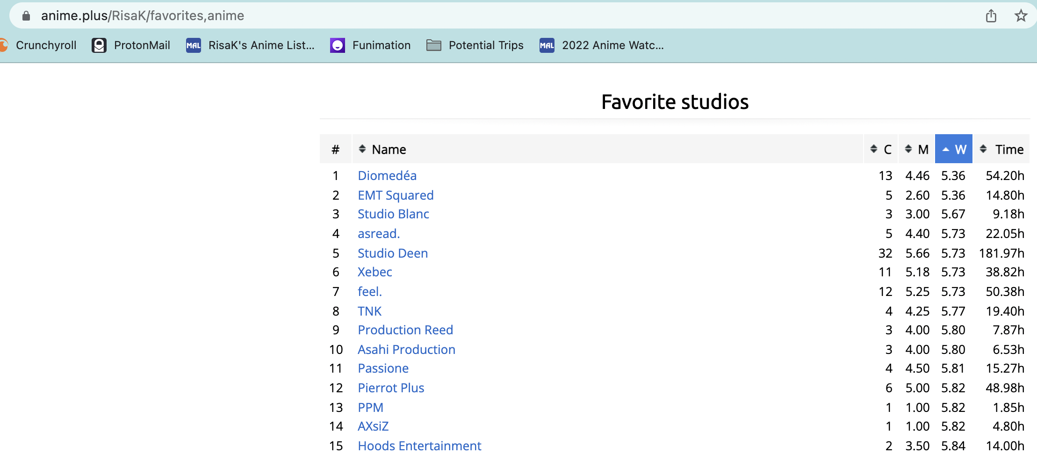Open the Diomedéa studio link

pos(387,176)
